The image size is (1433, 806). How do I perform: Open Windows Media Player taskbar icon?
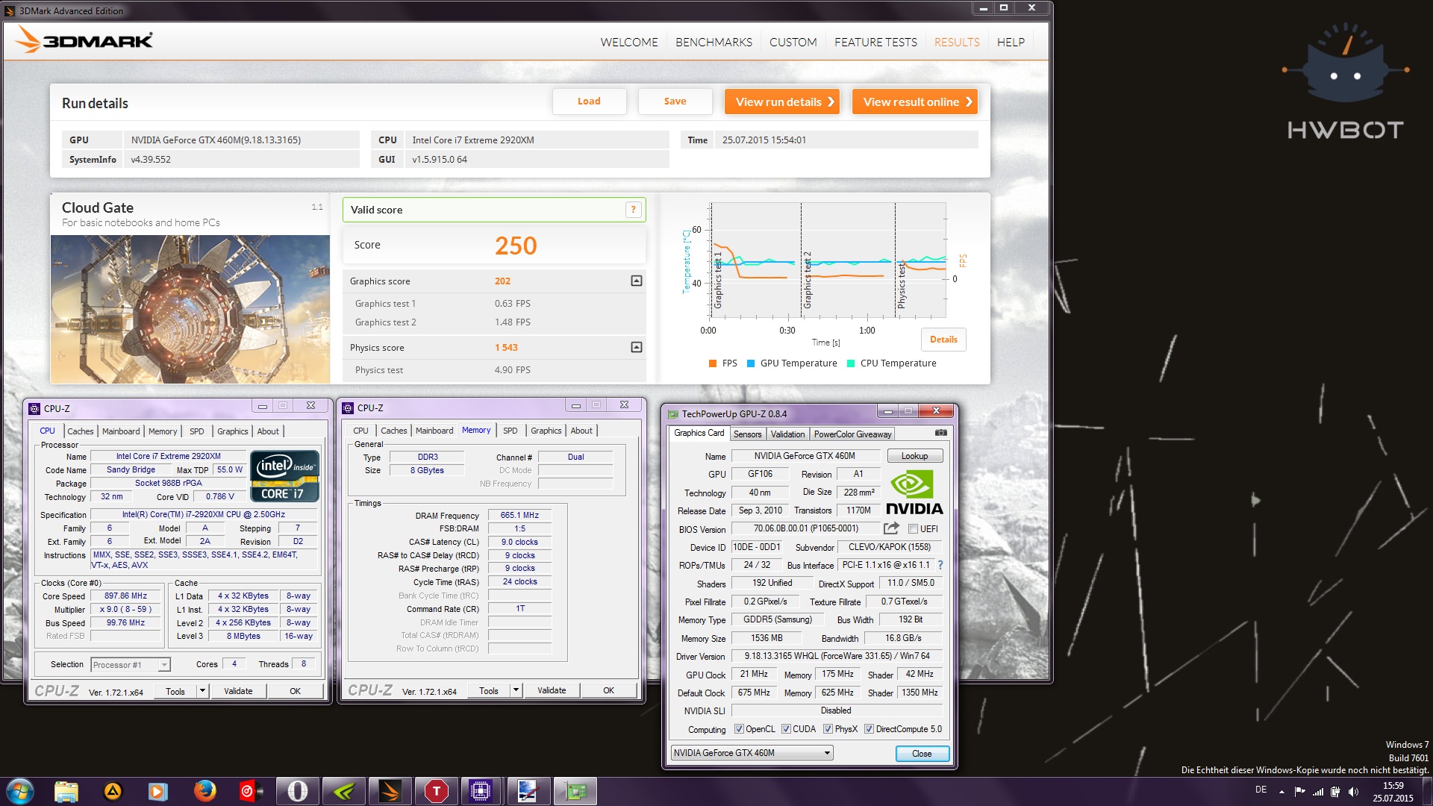click(157, 791)
